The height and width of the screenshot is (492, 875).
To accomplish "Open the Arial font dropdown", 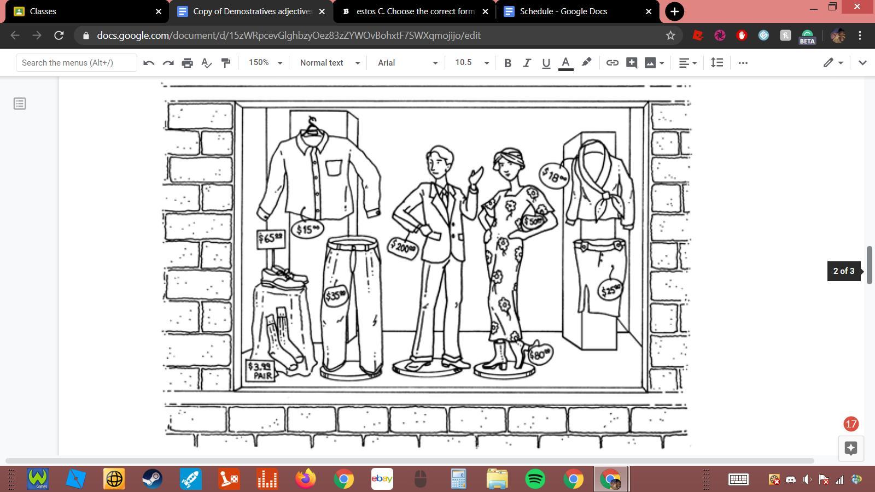I will click(407, 63).
